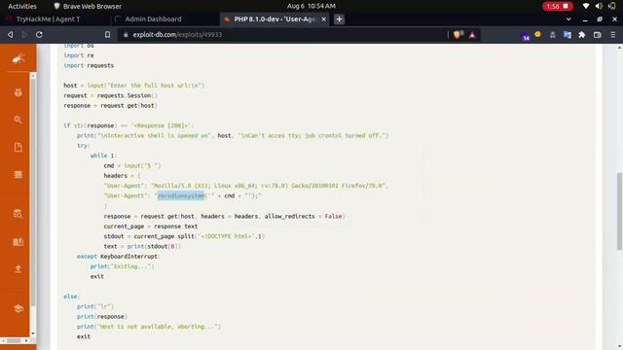Click 'while 1:' code line
The height and width of the screenshot is (350, 623).
pos(103,156)
